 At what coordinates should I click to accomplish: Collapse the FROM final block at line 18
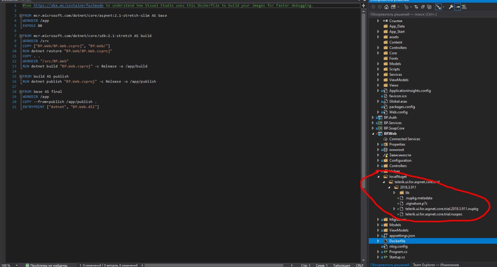click(20, 92)
